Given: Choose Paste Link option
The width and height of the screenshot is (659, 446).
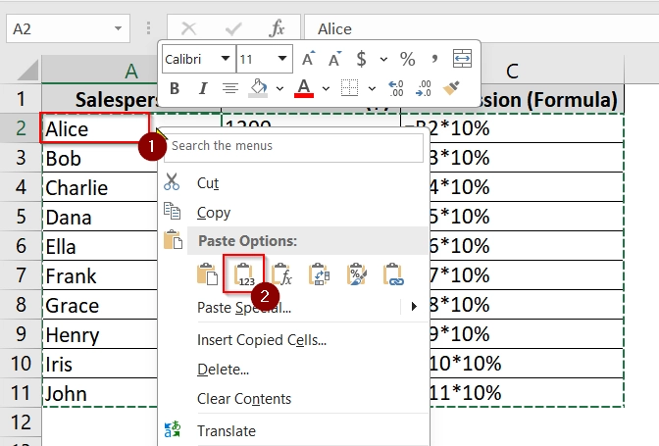Looking at the screenshot, I should pyautogui.click(x=393, y=274).
